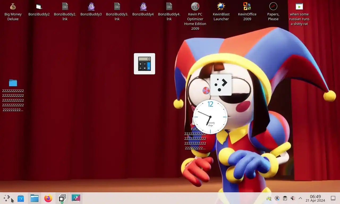Open the calculator widget on the desktop
The height and width of the screenshot is (204, 340).
point(144,64)
